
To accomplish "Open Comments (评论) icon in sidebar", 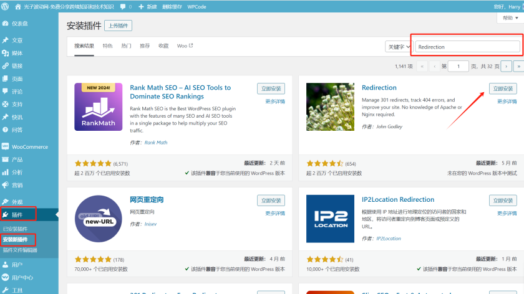I will tap(5, 91).
